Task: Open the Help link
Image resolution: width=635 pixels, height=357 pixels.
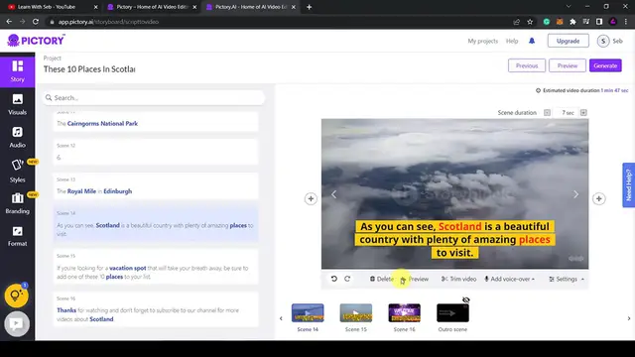Action: click(512, 41)
